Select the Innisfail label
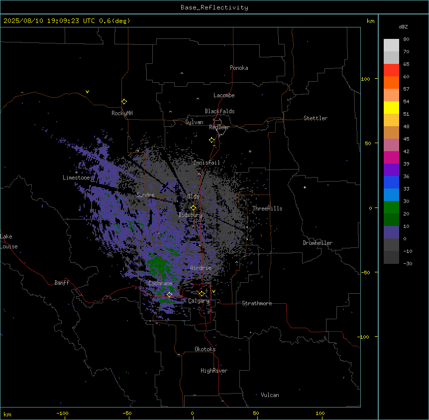The height and width of the screenshot is (420, 429). coord(207,163)
